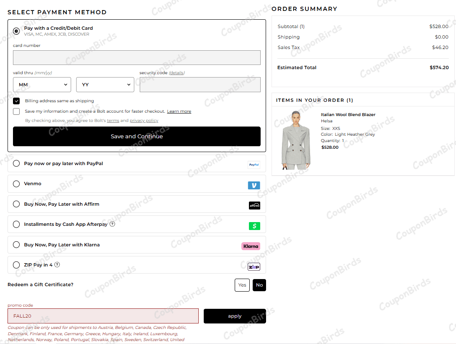Click the Zip logo icon
The image size is (456, 344).
coord(254,267)
